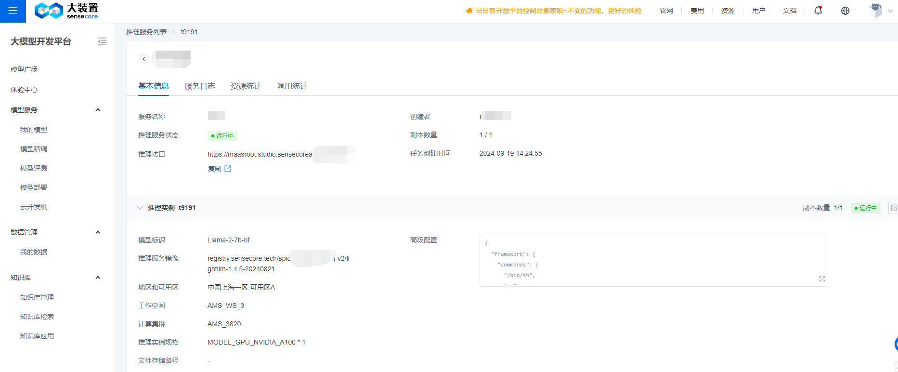Collapse the 推理实例 t9191 section
The image size is (898, 372).
(x=140, y=208)
